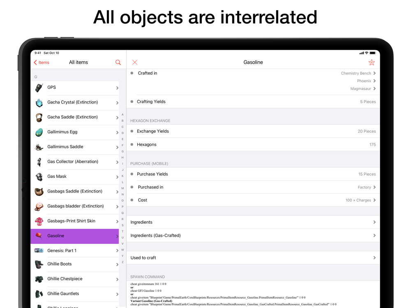This screenshot has width=411, height=308.
Task: Select Gasbags-Print Shirt Skin entry
Action: pyautogui.click(x=74, y=221)
